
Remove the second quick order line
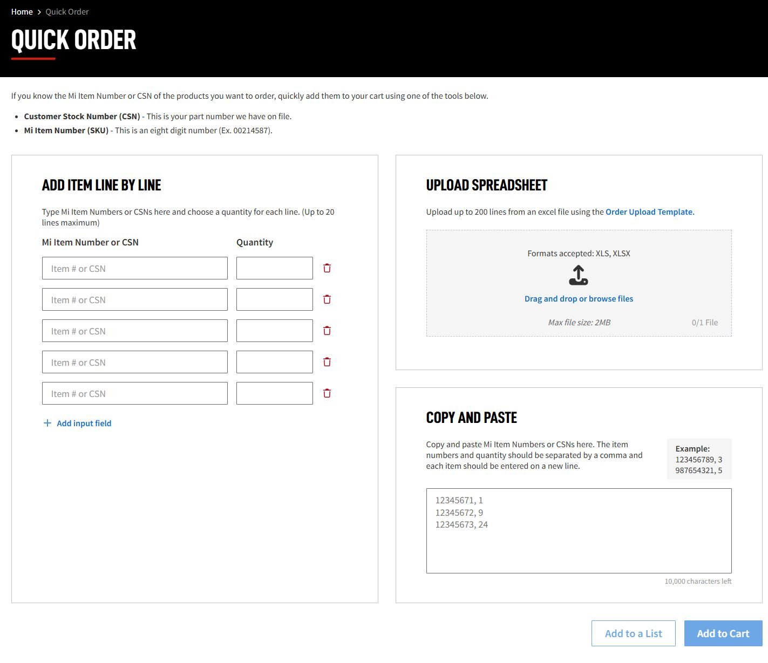[327, 299]
